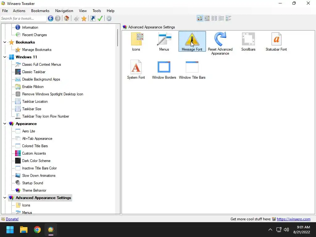The width and height of the screenshot is (316, 237).
Task: Switch to the first large icons view button
Action: pos(200,18)
